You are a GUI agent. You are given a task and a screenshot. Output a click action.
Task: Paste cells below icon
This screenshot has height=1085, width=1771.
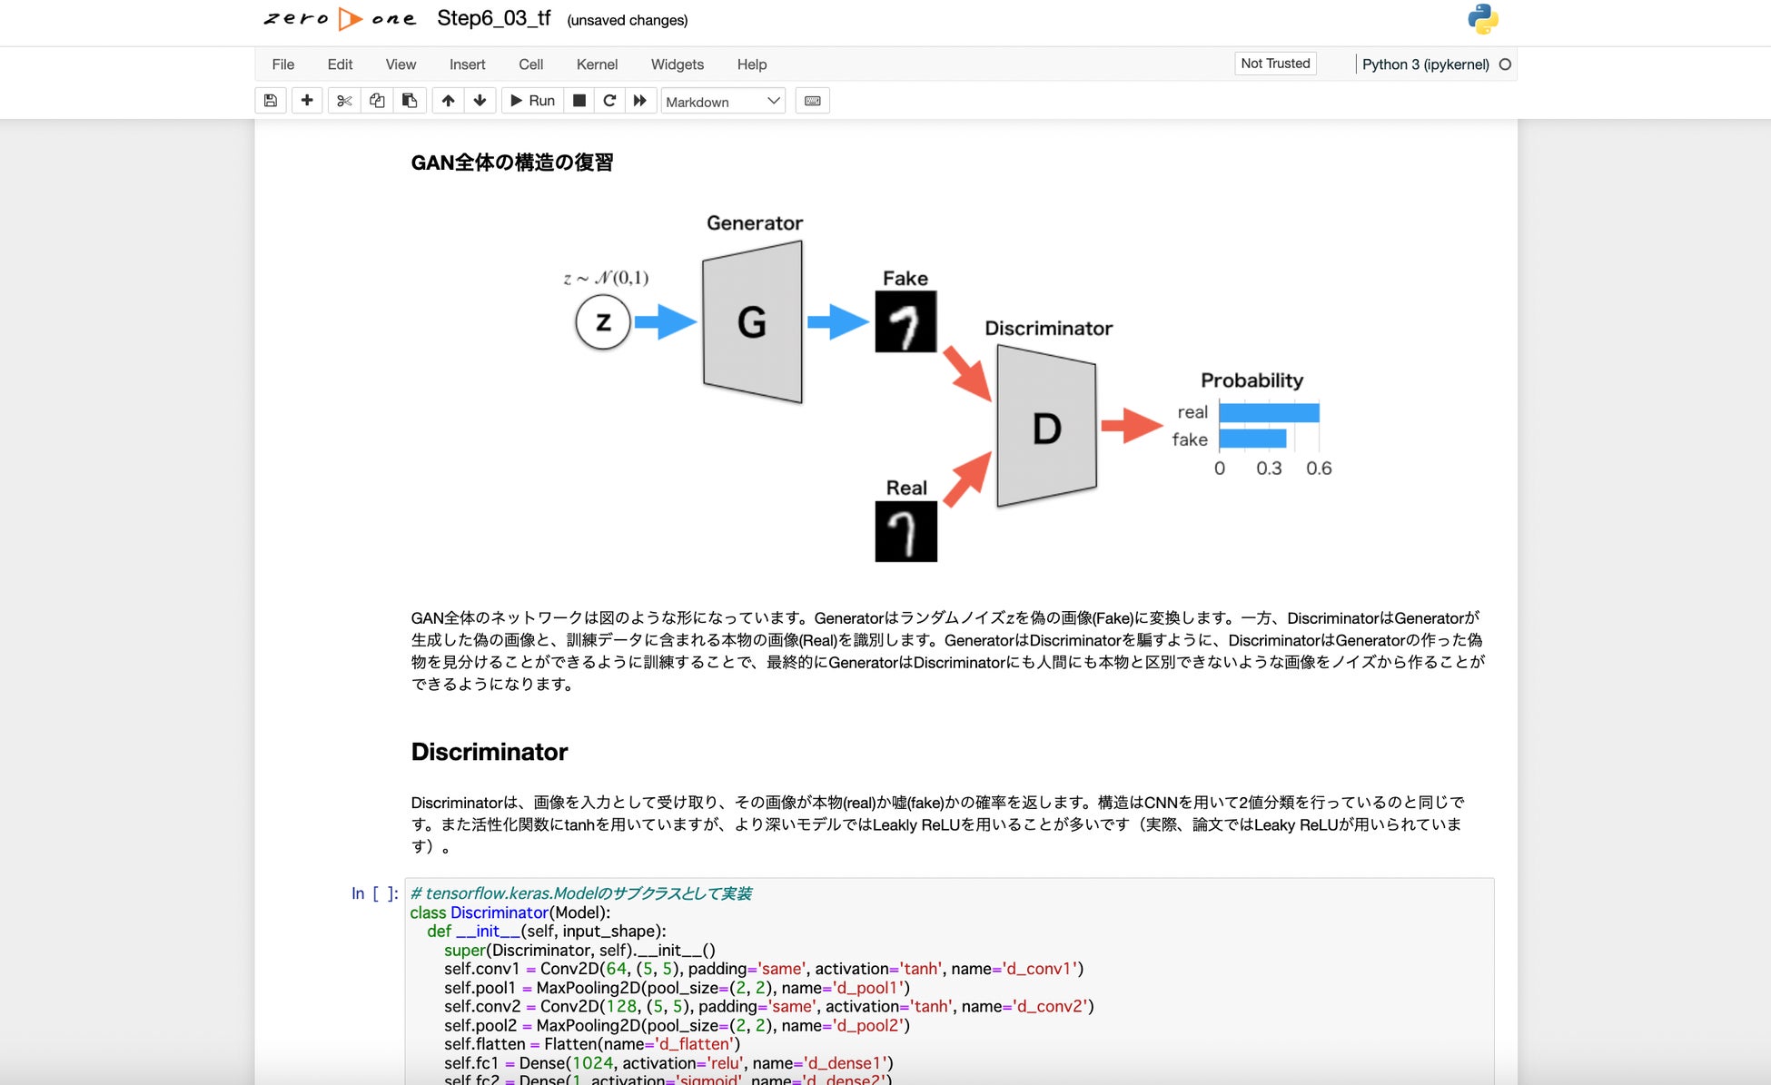[410, 101]
